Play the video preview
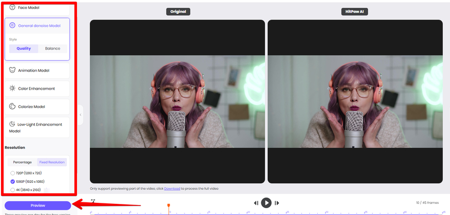450x215 pixels. [266, 203]
